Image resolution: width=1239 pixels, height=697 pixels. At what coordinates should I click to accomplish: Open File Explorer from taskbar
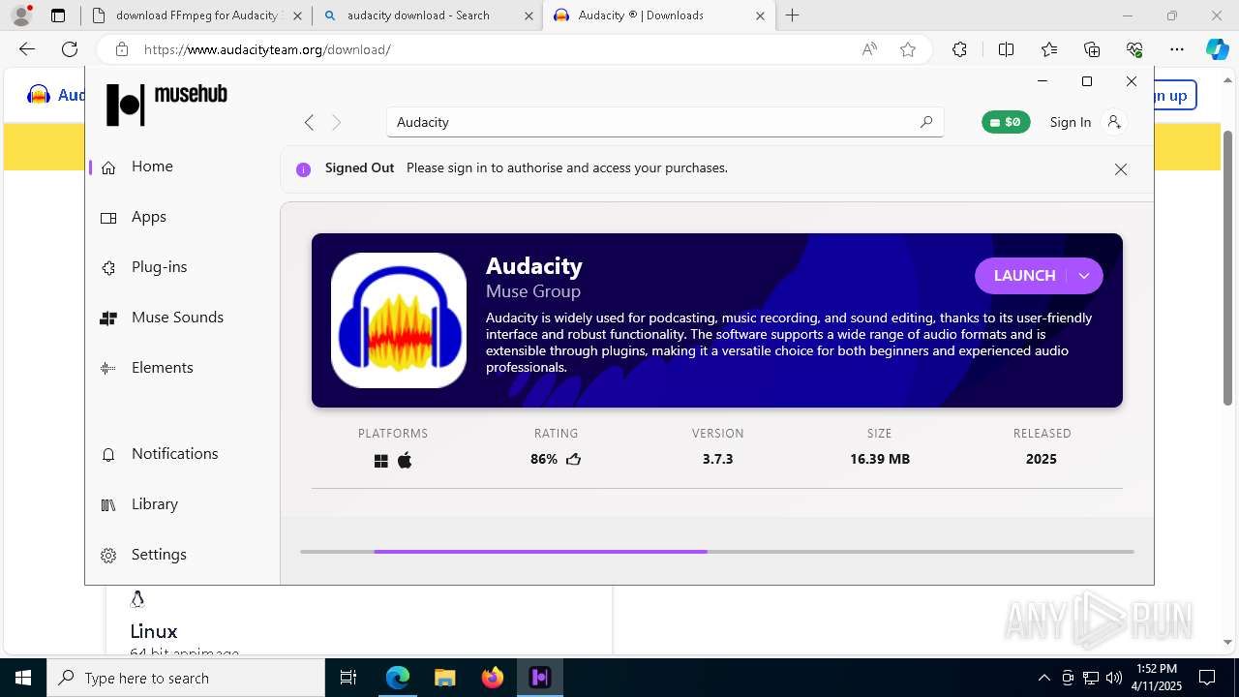click(444, 678)
